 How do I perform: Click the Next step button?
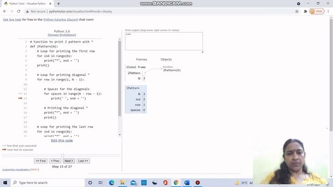pos(69,161)
